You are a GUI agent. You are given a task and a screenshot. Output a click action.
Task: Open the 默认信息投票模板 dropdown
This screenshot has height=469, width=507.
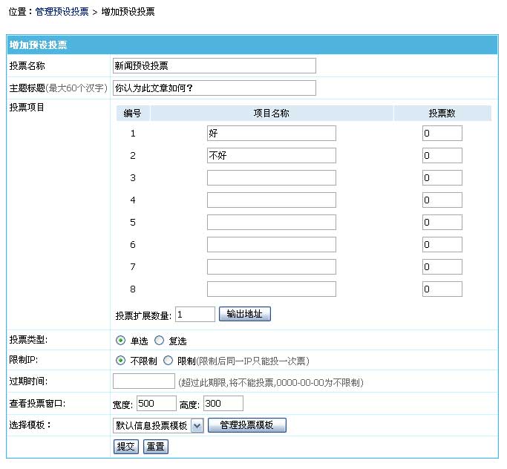pyautogui.click(x=197, y=425)
